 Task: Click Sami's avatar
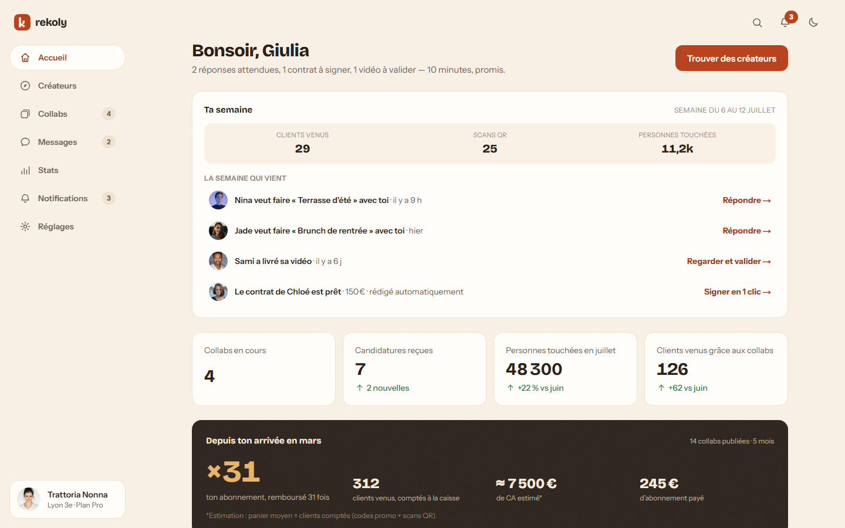coord(218,261)
